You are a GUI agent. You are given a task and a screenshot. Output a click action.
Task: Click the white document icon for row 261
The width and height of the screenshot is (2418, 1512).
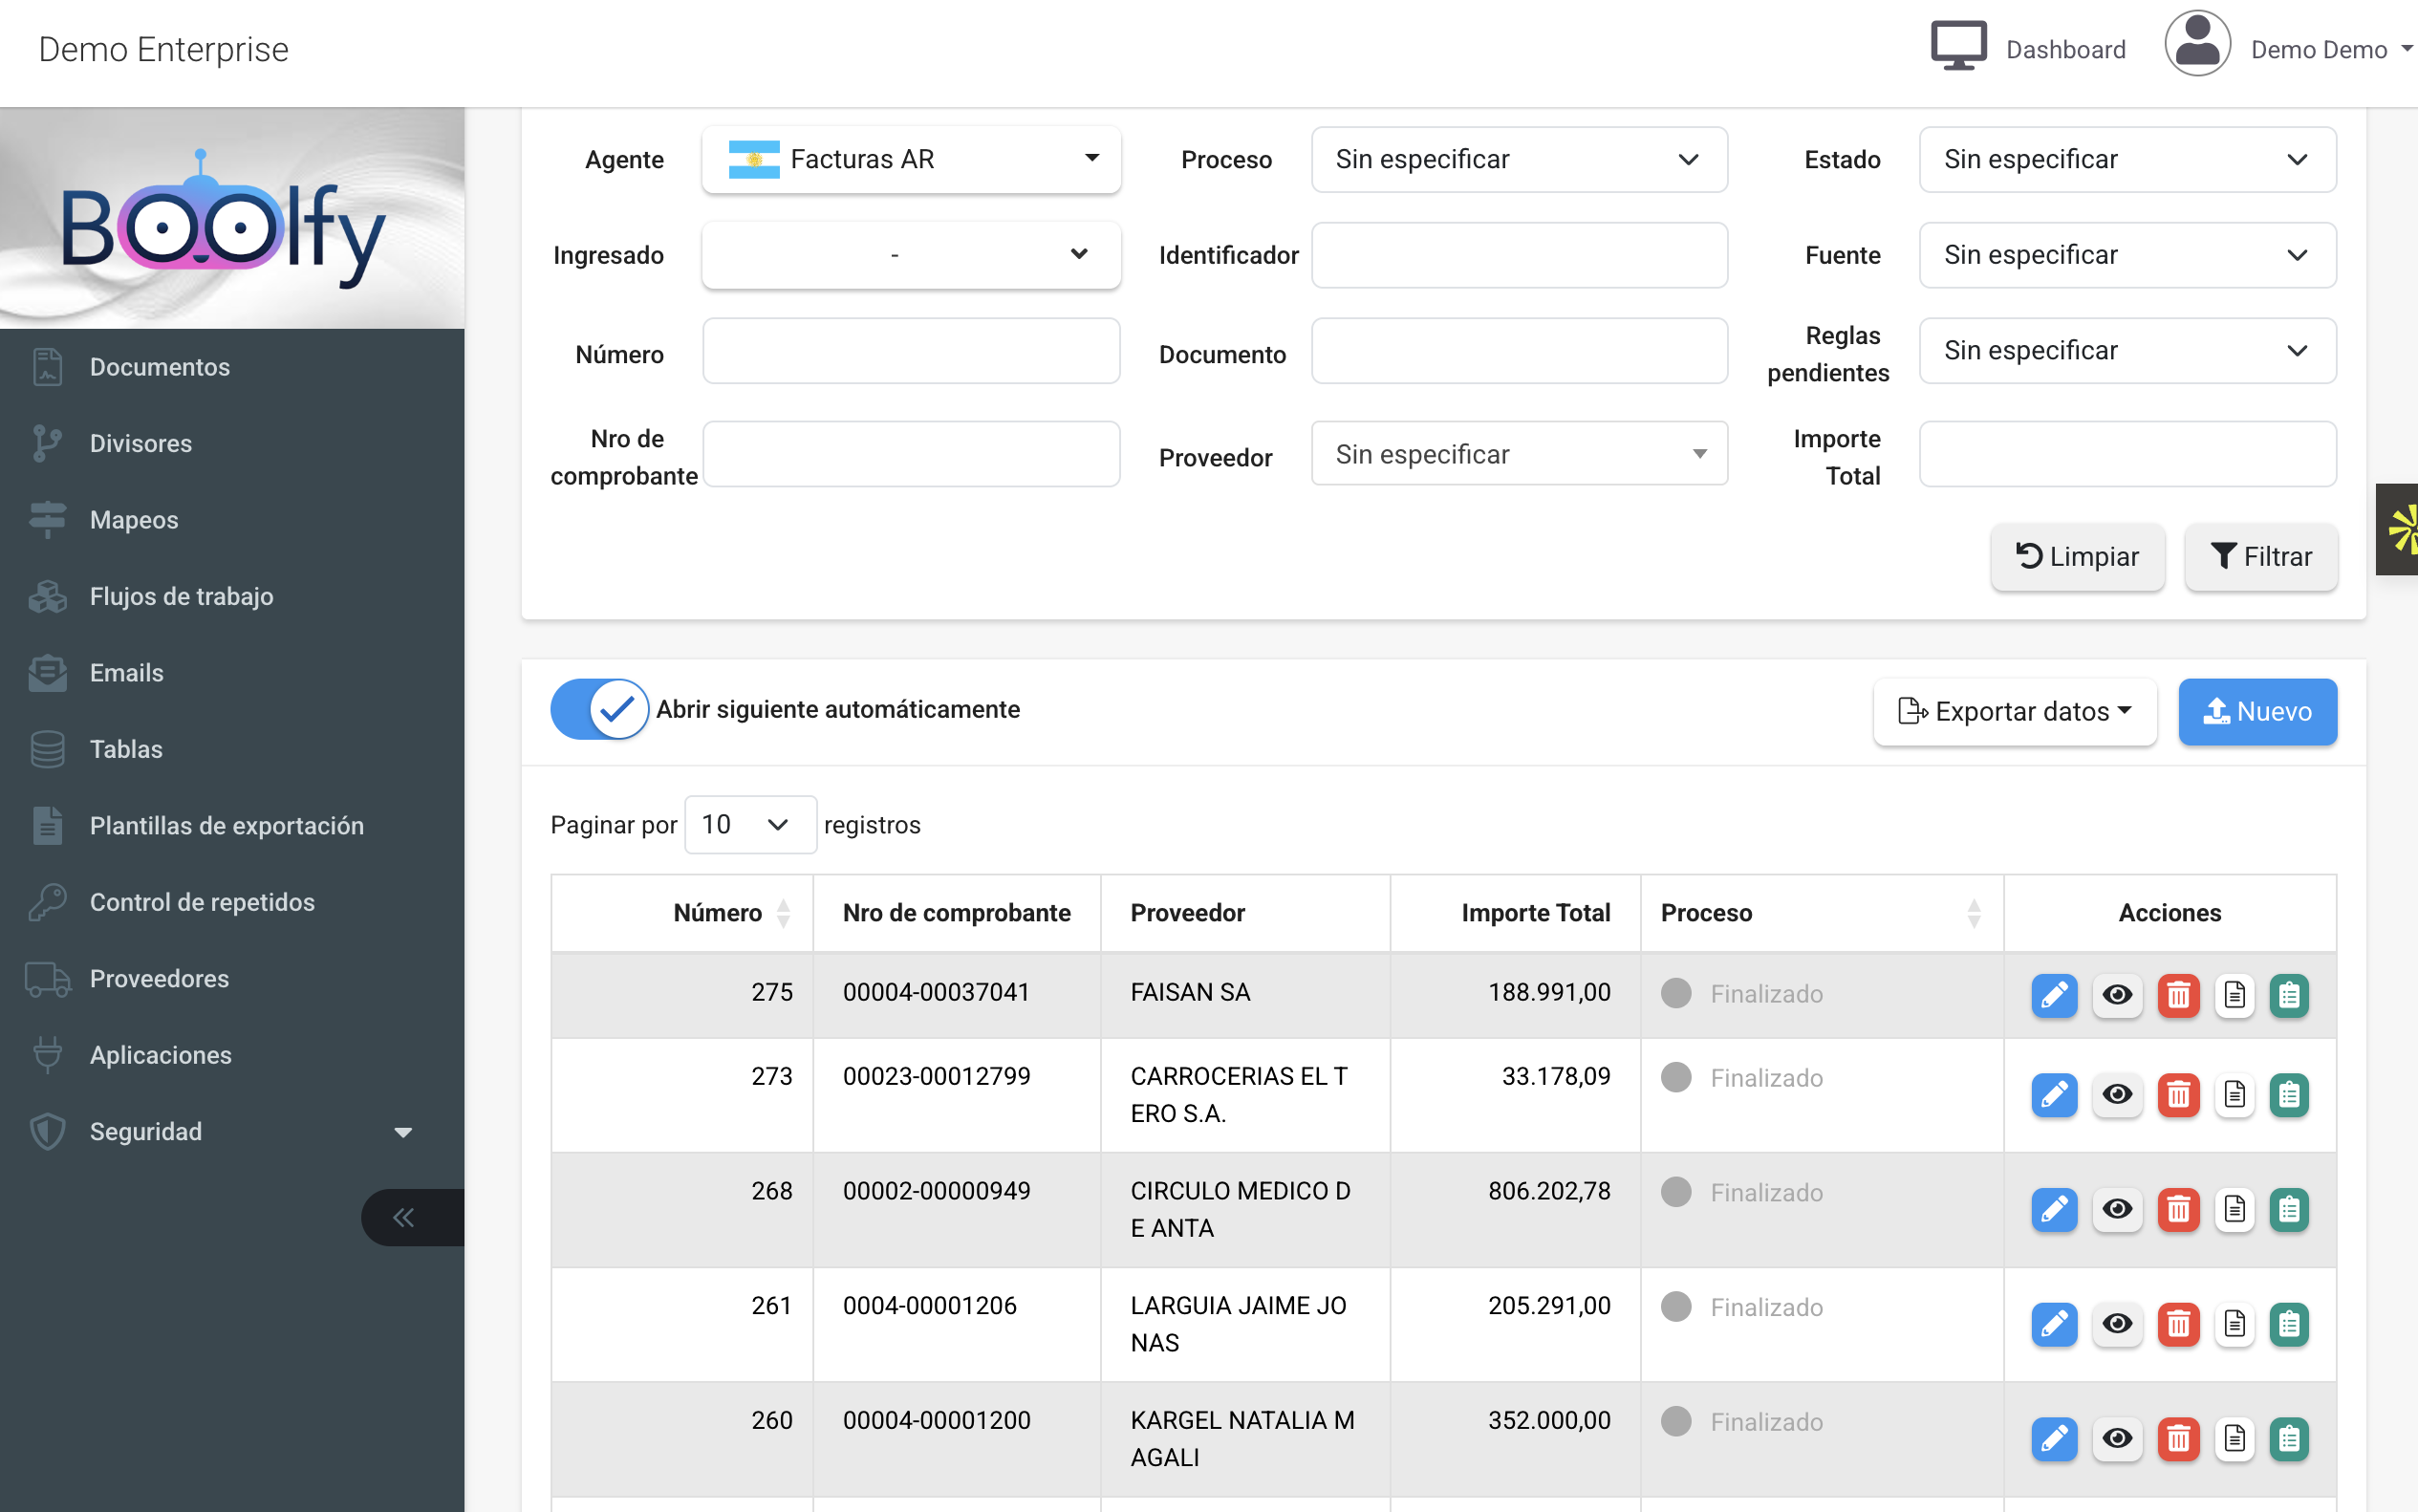point(2233,1324)
